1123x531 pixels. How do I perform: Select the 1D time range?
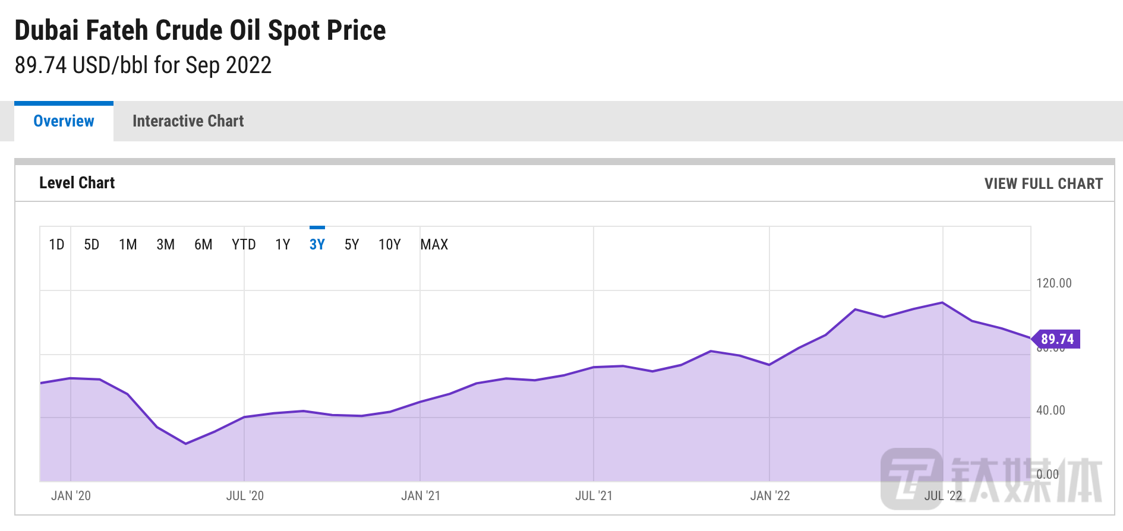[x=56, y=245]
